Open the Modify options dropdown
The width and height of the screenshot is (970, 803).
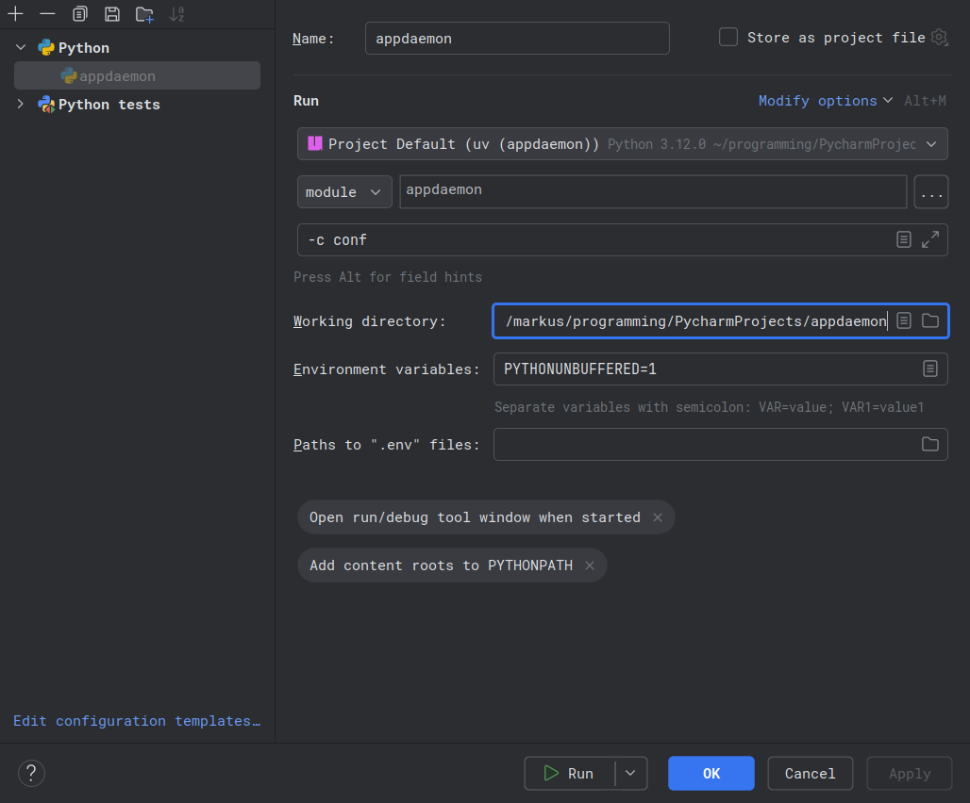[x=826, y=101]
